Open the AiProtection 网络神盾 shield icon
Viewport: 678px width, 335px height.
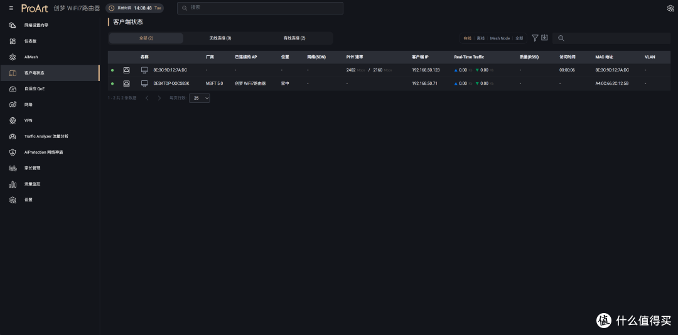click(x=13, y=152)
